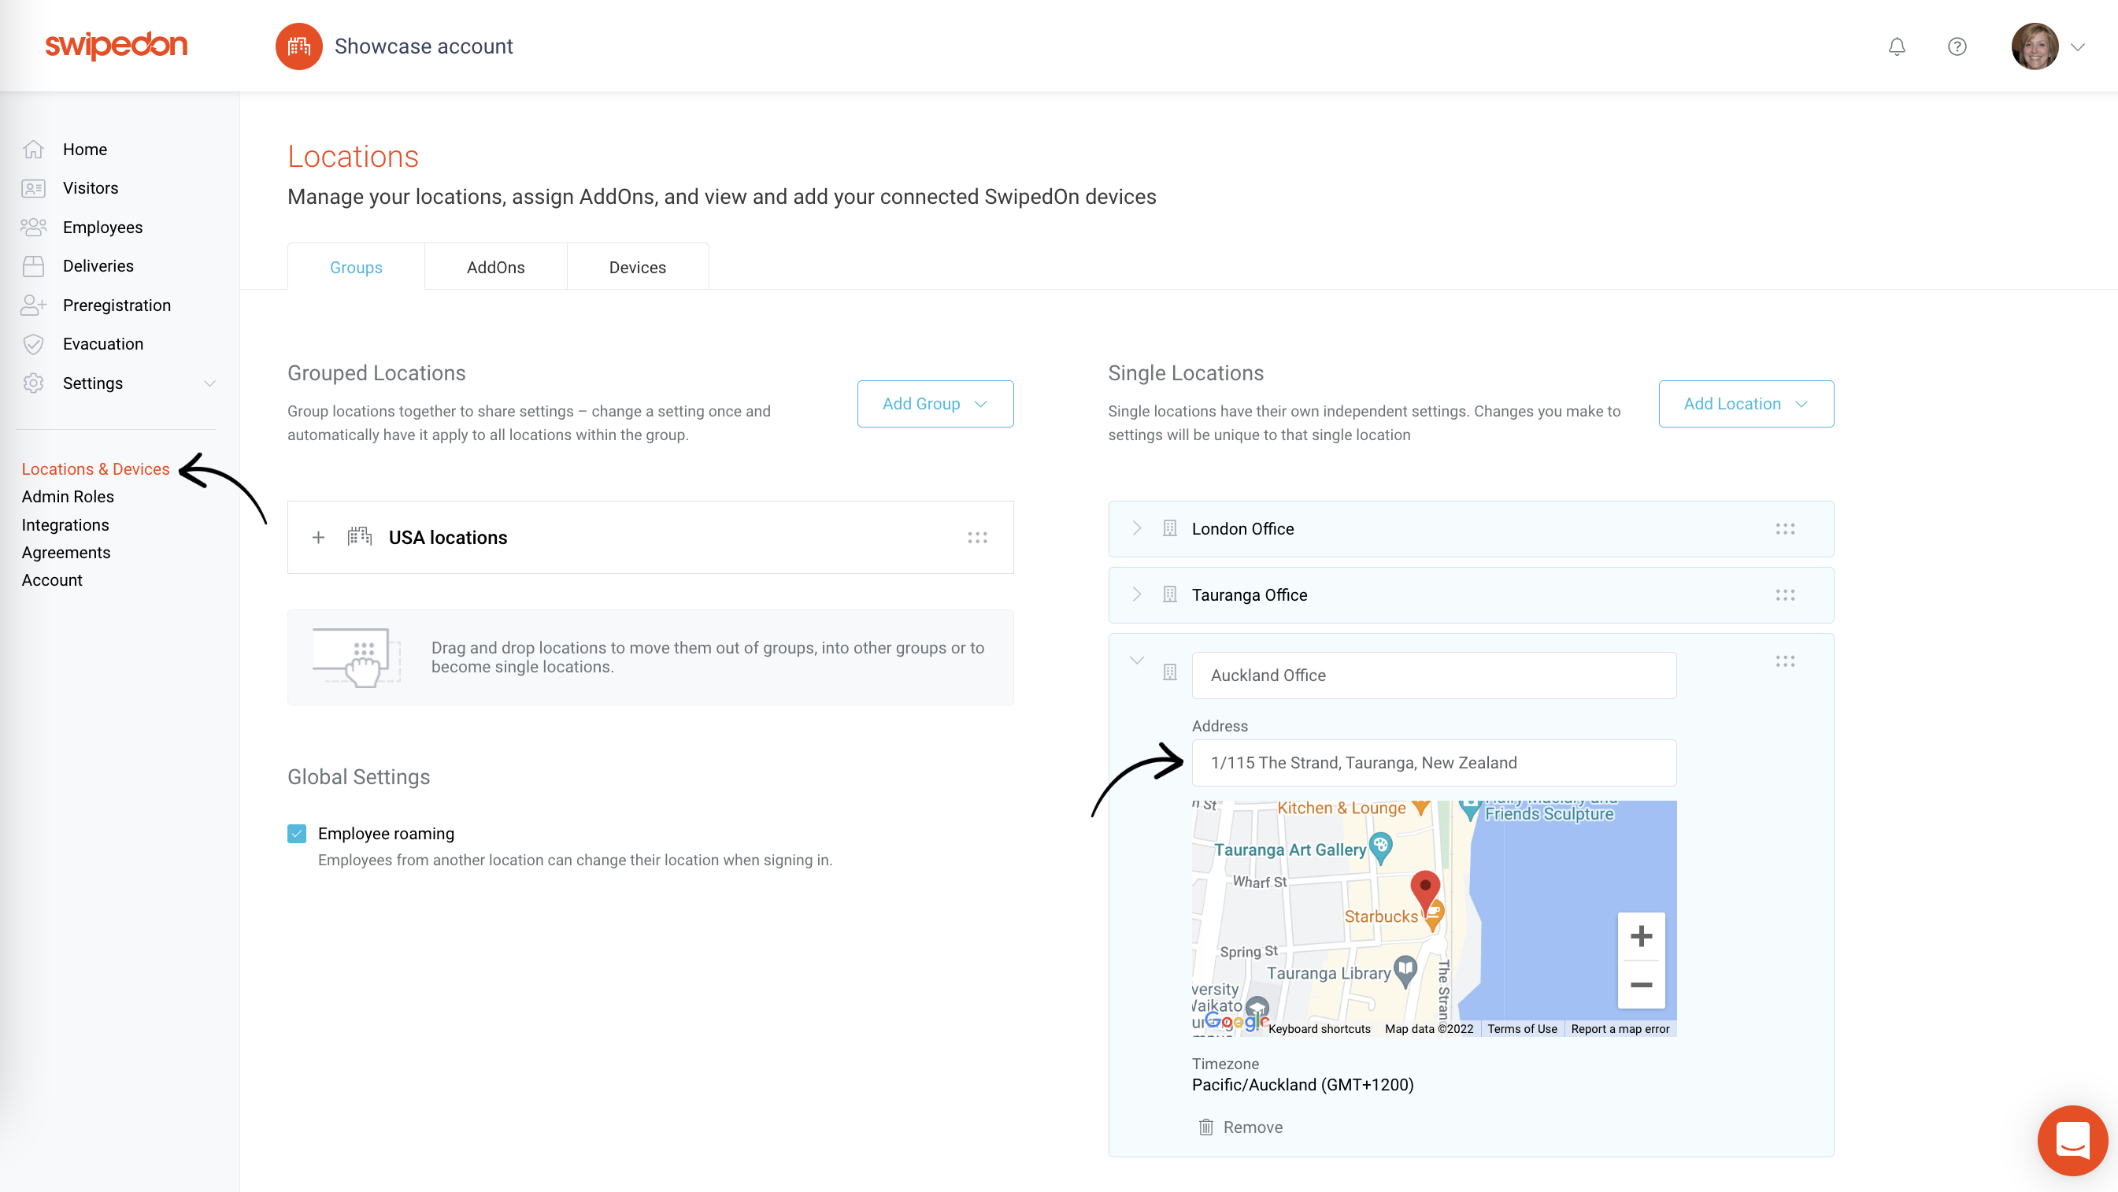Open the Add Location dropdown
This screenshot has height=1192, width=2118.
pyautogui.click(x=1746, y=404)
